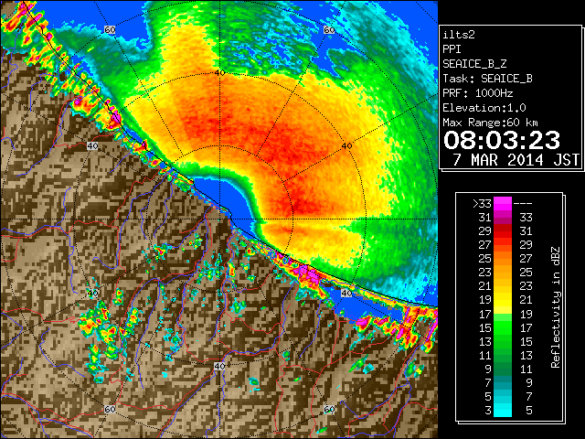
Task: Pick the orange legend swatch for 25–27 dBZ
Action: pos(503,259)
